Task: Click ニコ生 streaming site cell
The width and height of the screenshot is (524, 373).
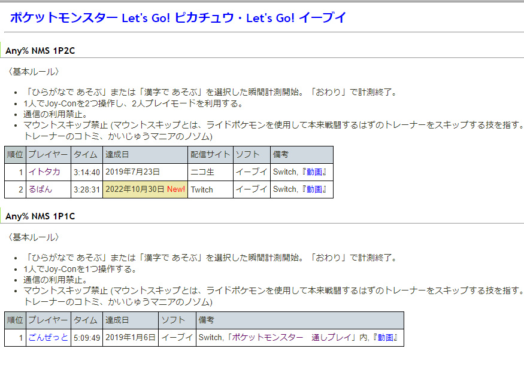Action: click(x=211, y=172)
